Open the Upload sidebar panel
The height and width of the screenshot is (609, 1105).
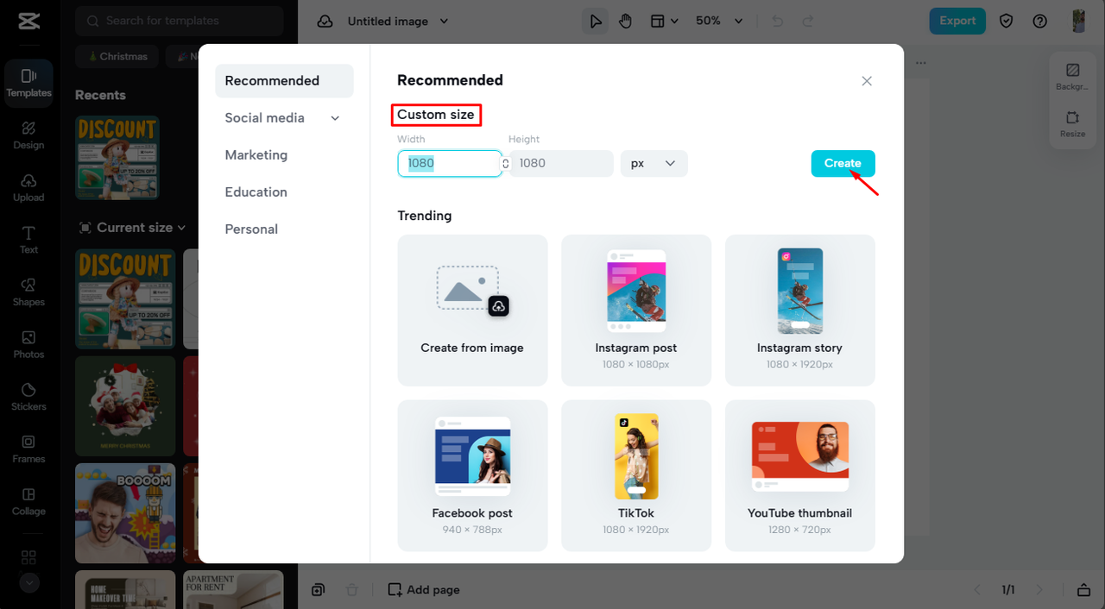point(28,188)
